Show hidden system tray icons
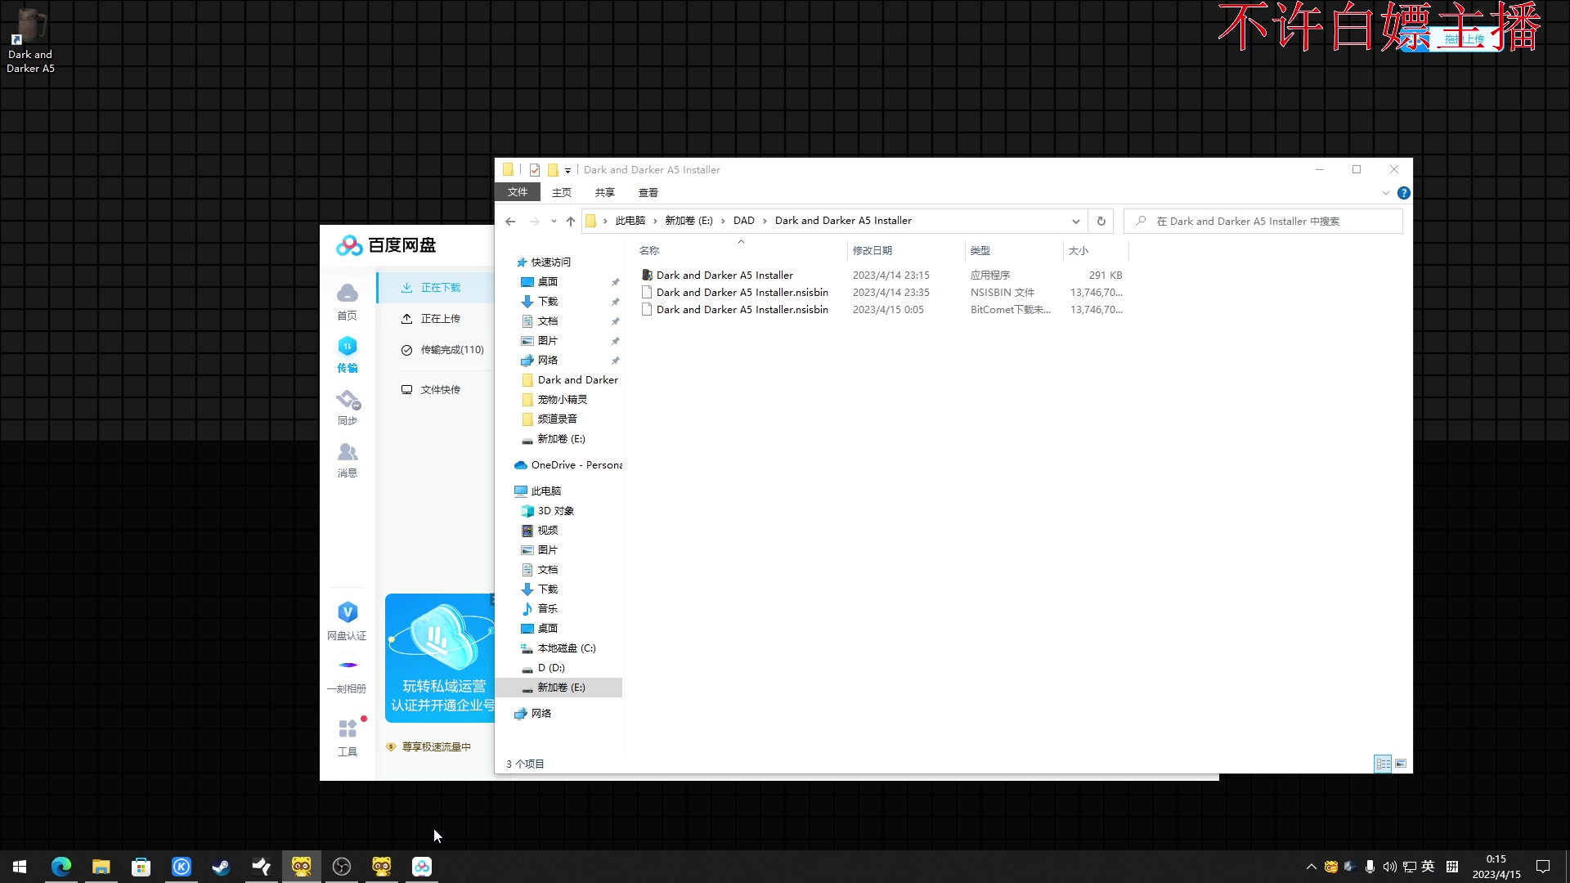Image resolution: width=1570 pixels, height=883 pixels. (x=1312, y=867)
